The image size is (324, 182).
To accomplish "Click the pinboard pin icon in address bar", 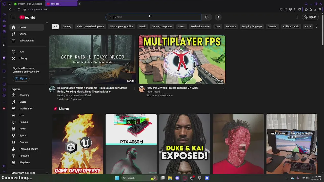I will coord(281,9).
